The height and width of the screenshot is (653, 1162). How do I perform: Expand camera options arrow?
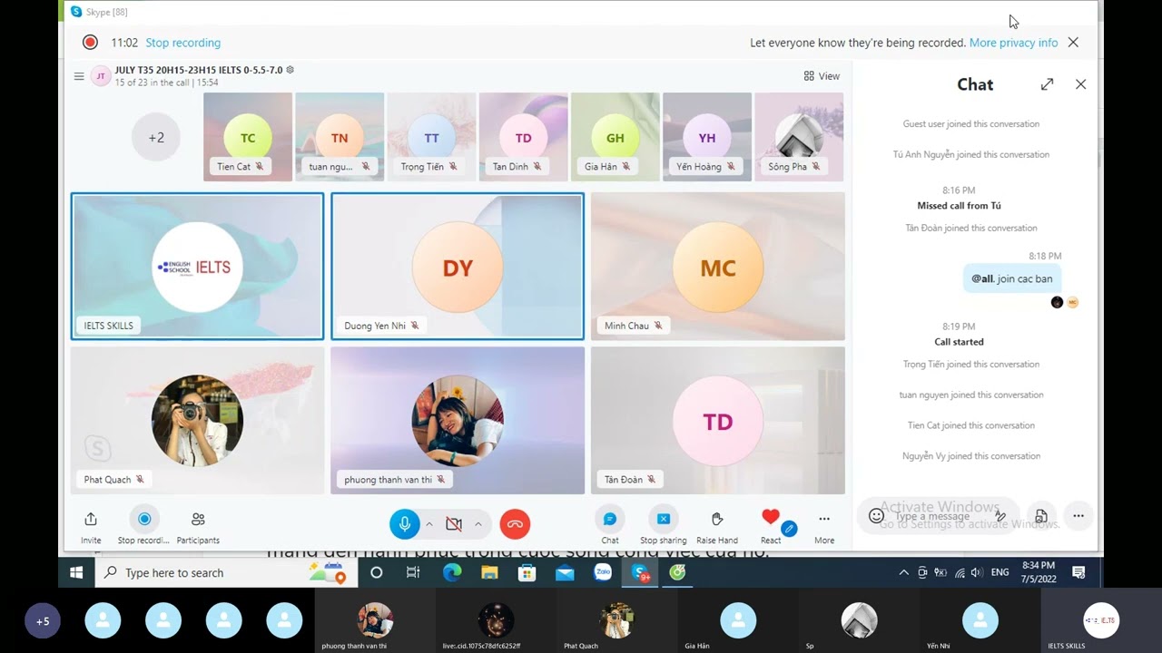[478, 524]
